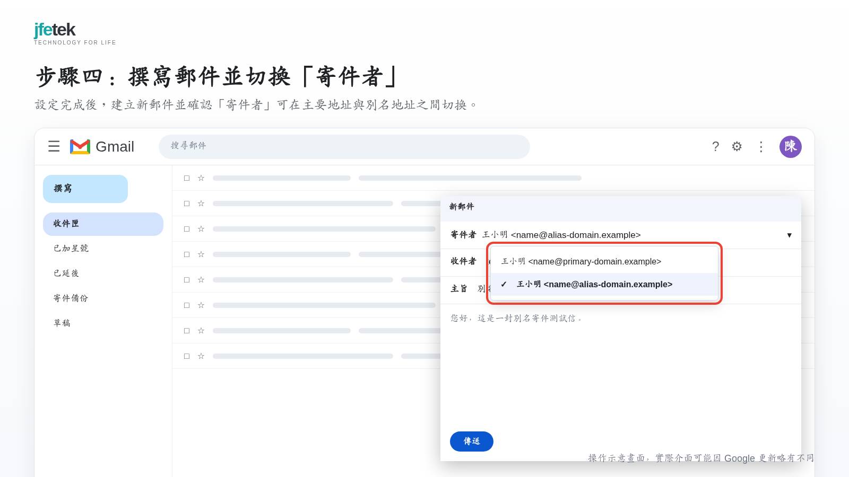The image size is (849, 477).
Task: Tick the third email row checkbox
Action: (187, 229)
